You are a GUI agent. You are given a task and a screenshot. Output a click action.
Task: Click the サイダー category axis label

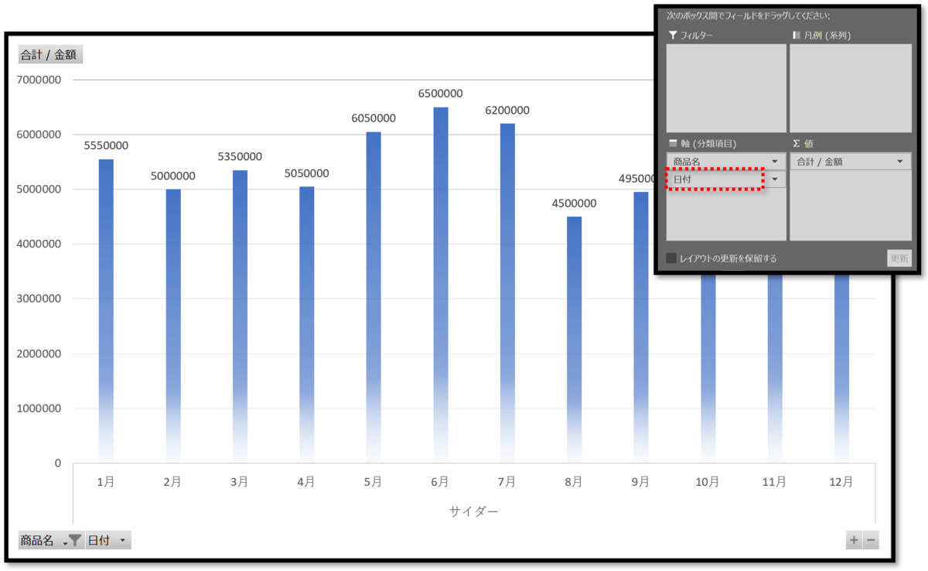coord(473,511)
